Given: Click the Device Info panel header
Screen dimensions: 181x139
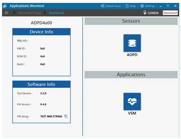Looking at the screenshot, I should pyautogui.click(x=41, y=32).
